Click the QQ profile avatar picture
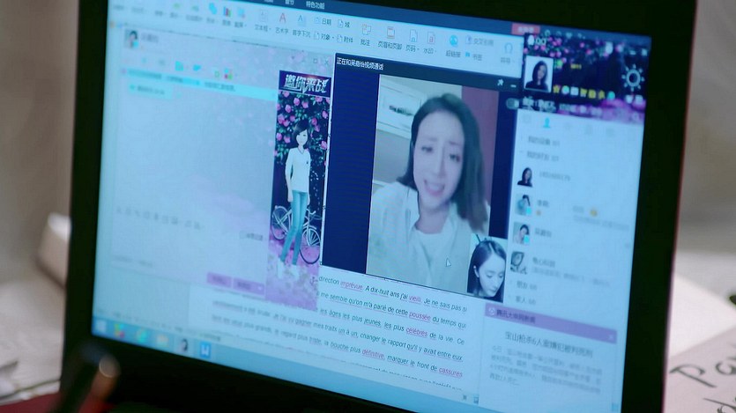736x413 pixels. (x=537, y=75)
